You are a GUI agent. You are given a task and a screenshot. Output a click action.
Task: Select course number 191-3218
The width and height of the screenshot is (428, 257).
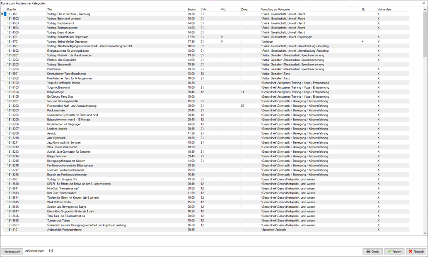13,174
